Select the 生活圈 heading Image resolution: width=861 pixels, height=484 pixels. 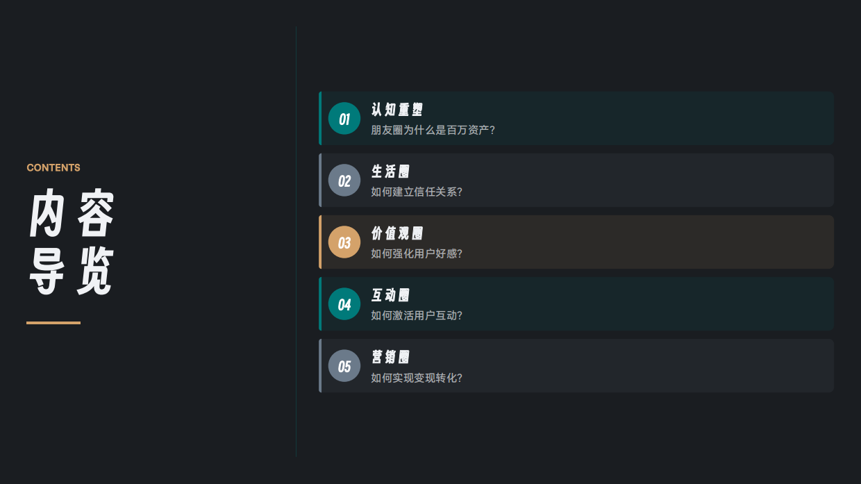(390, 172)
